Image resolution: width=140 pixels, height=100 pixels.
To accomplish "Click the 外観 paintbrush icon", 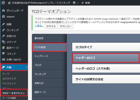I will 3,67.
